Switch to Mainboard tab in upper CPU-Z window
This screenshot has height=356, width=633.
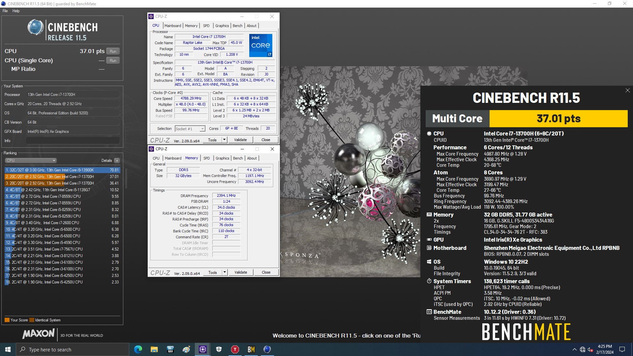[173, 26]
